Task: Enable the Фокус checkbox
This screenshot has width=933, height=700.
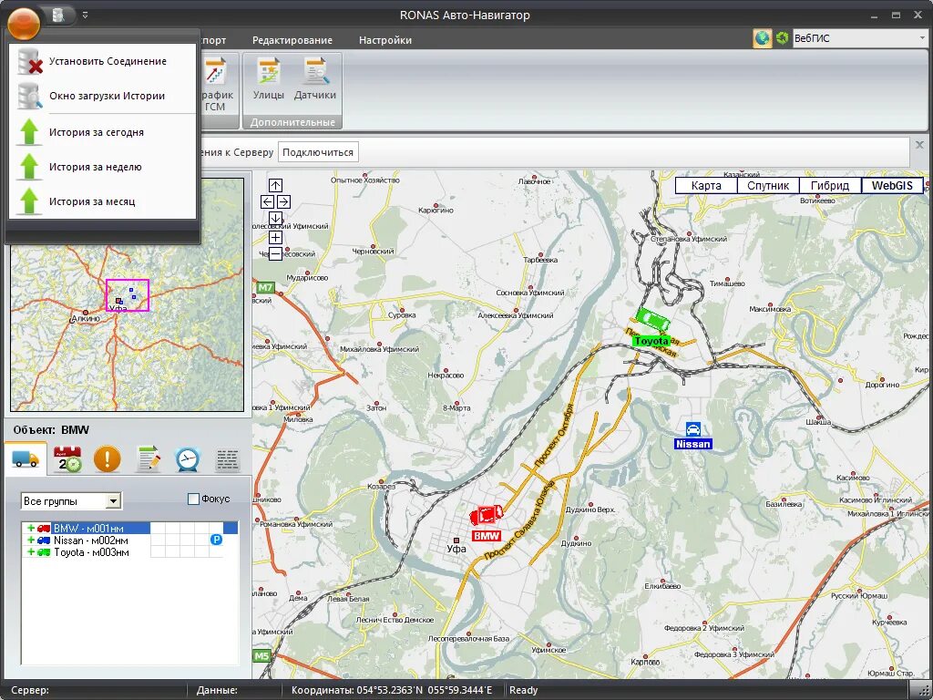Action: coord(193,499)
